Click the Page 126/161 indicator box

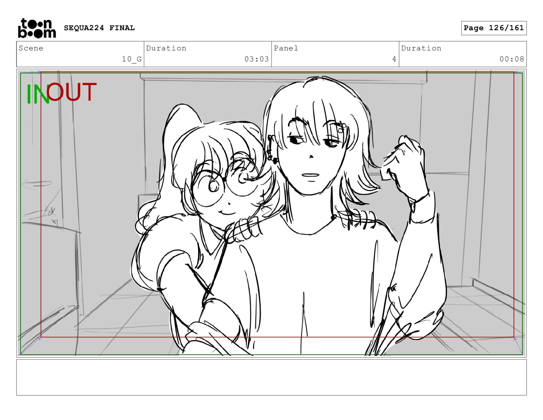click(494, 28)
